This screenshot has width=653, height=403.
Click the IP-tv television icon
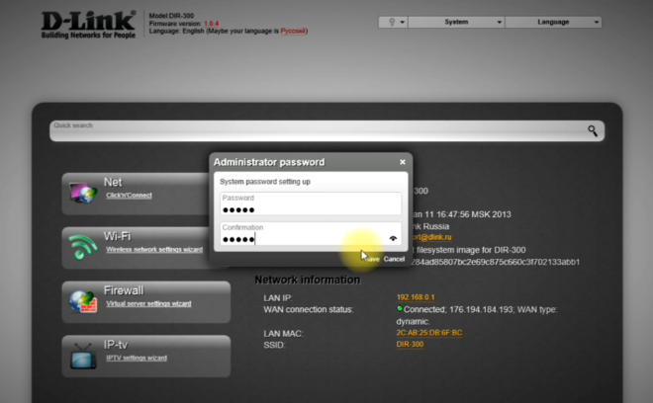pyautogui.click(x=81, y=356)
